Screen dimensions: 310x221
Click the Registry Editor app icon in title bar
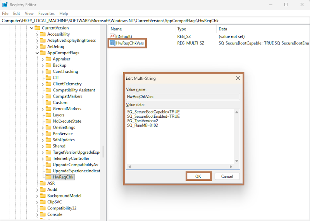coord(5,5)
